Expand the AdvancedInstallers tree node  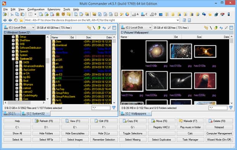tap(17, 66)
